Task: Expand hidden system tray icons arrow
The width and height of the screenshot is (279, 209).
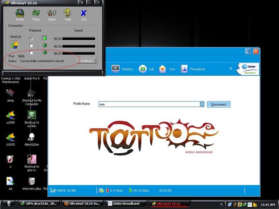Action: click(221, 204)
